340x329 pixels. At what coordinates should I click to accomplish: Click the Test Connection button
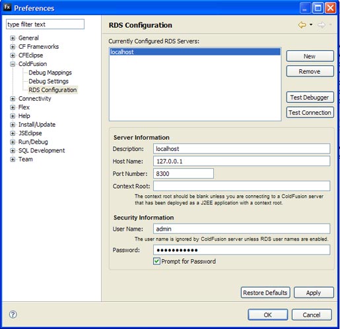[x=310, y=113]
